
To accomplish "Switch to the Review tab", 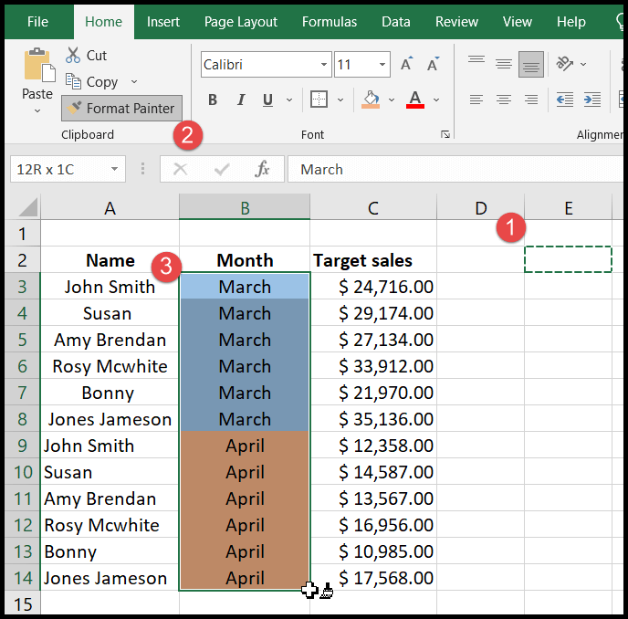I will tap(456, 22).
